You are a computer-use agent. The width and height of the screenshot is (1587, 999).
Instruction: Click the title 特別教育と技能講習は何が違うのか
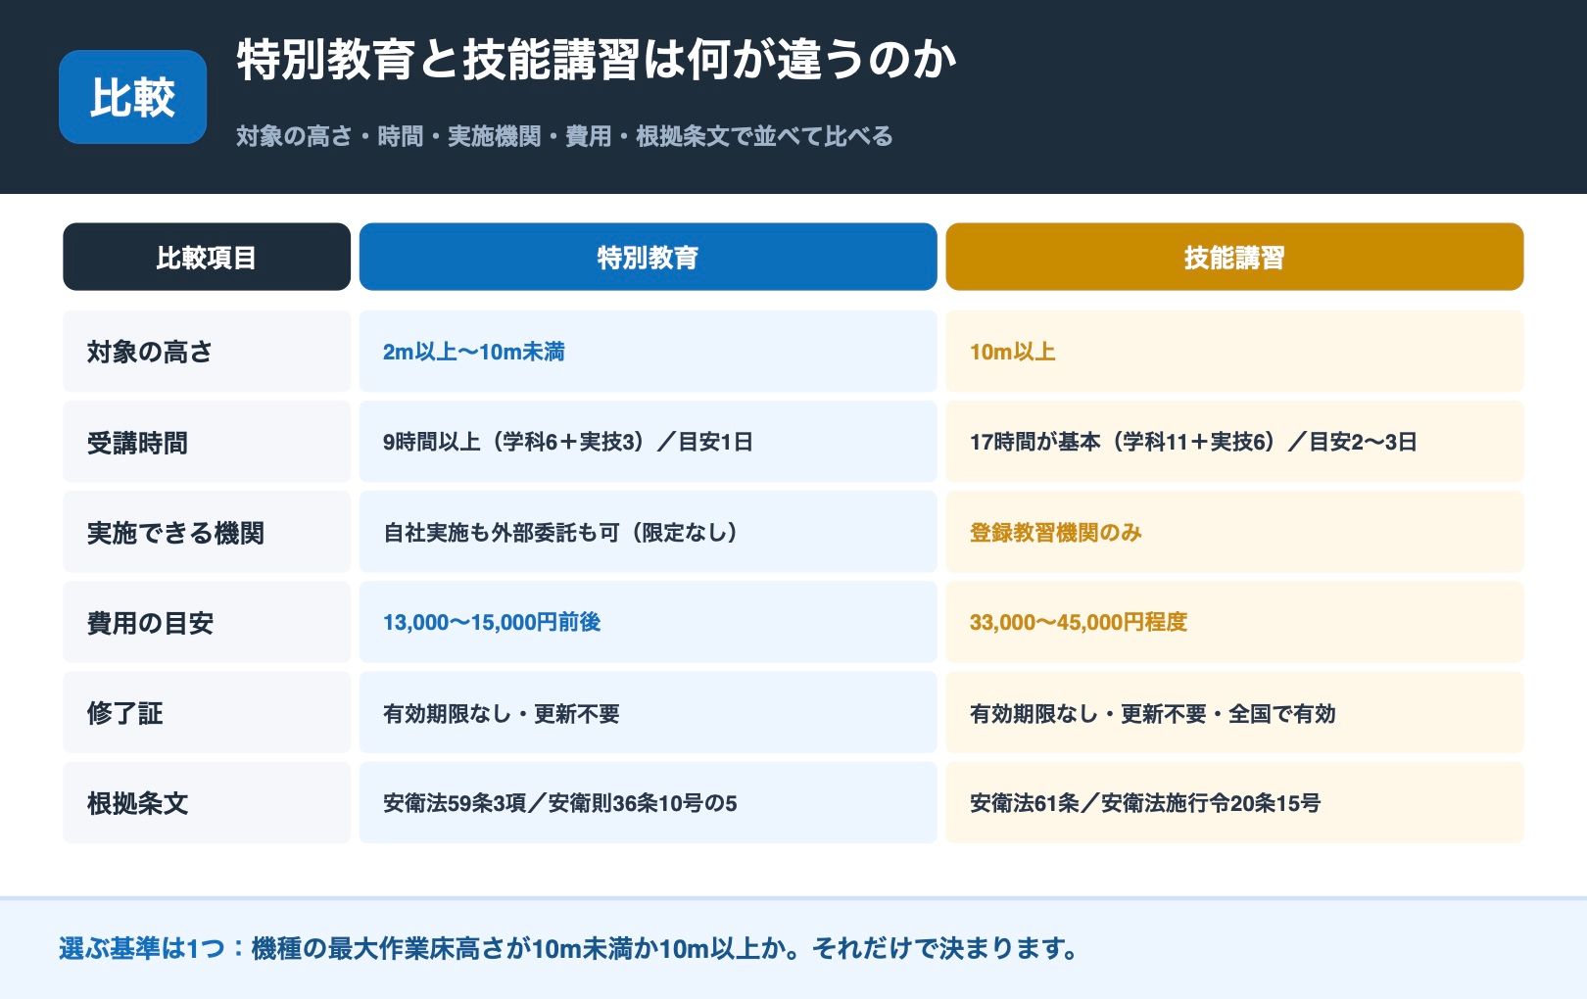click(x=596, y=60)
